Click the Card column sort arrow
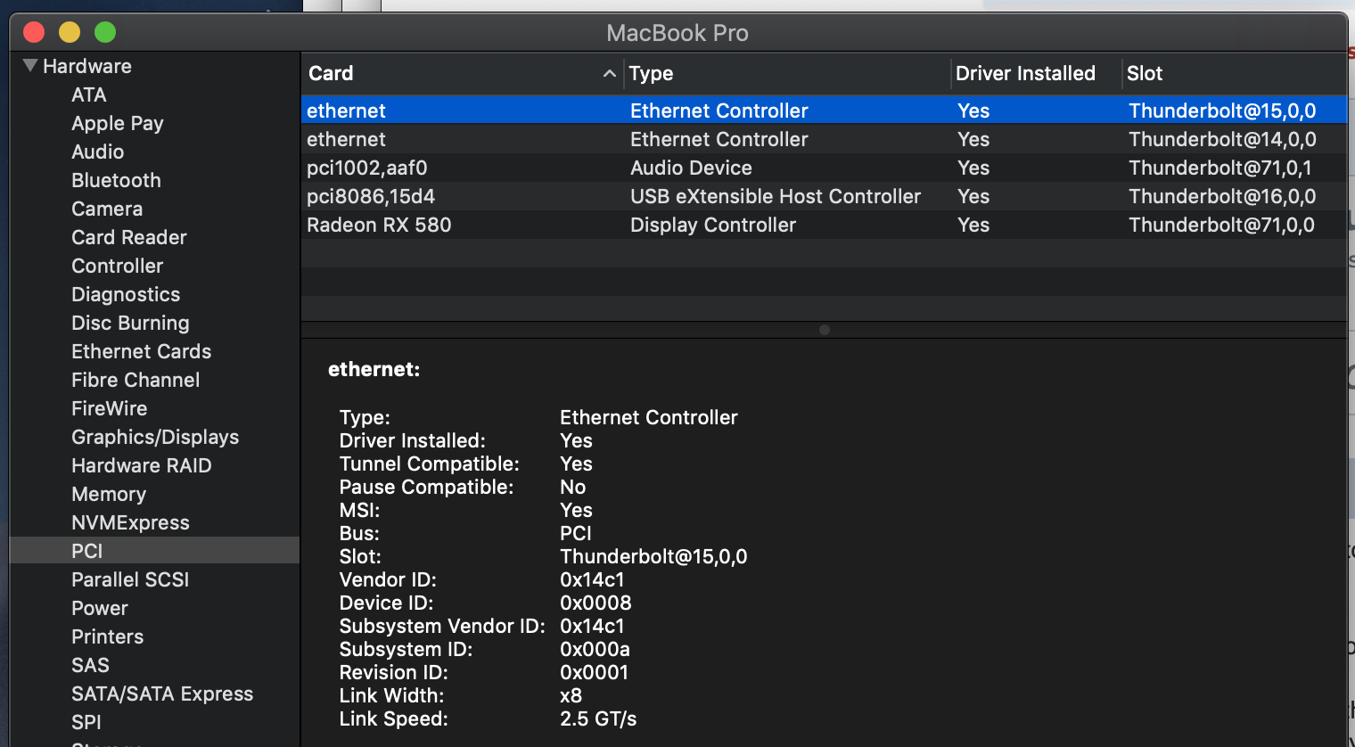 [610, 73]
